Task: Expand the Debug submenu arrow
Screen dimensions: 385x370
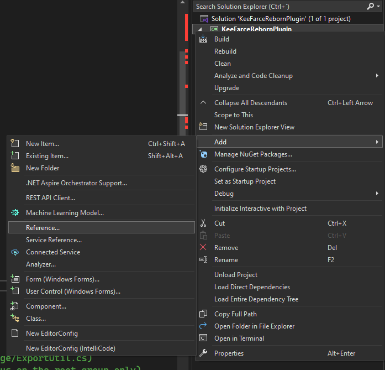Action: coord(377,193)
